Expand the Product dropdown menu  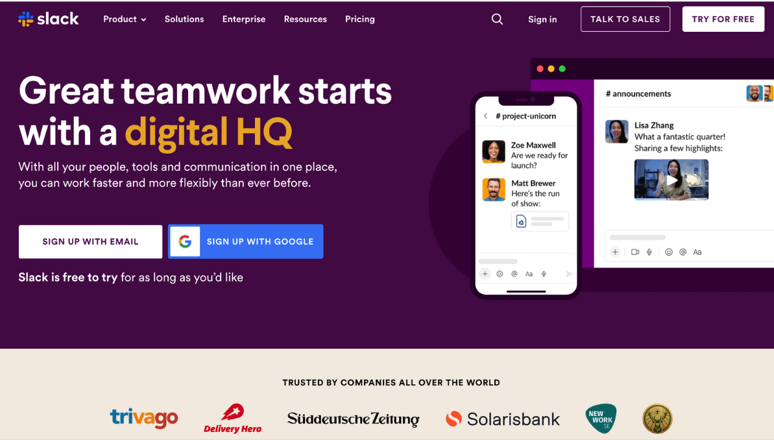(125, 19)
